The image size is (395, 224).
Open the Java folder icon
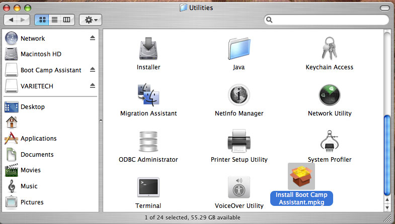239,49
